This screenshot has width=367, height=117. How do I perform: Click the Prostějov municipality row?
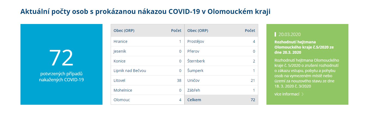pos(221,41)
